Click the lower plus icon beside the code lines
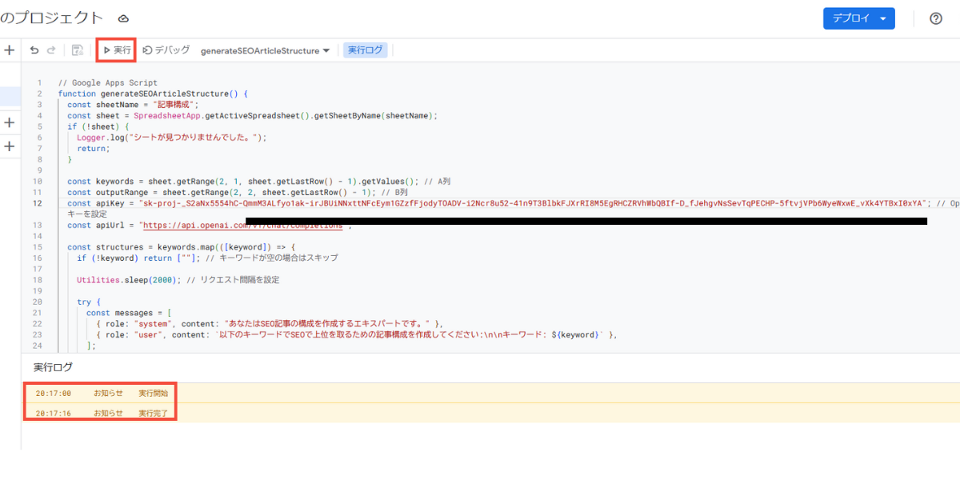Viewport: 960px width, 500px height. click(x=10, y=146)
